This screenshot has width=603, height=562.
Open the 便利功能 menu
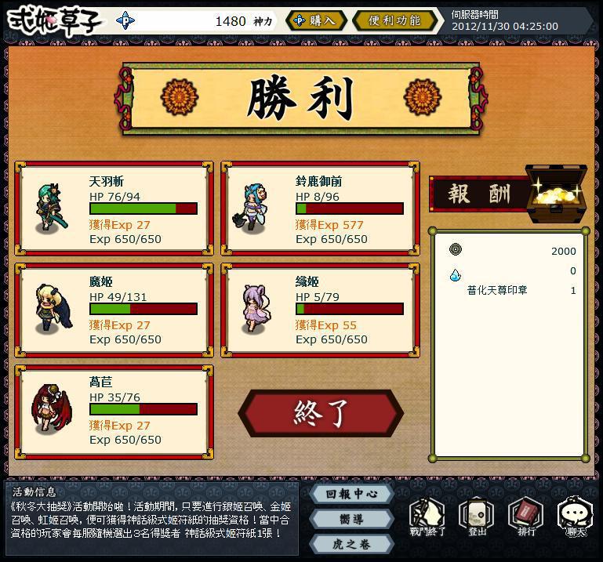tap(394, 20)
